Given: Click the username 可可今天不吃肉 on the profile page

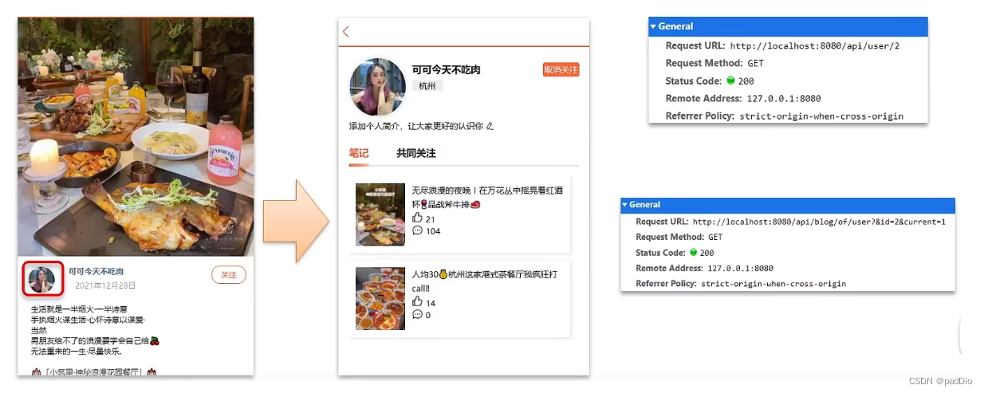Looking at the screenshot, I should point(447,70).
